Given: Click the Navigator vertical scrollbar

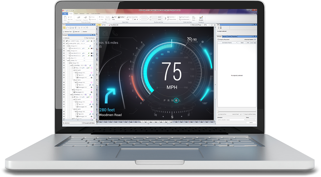Looking at the screenshot, I should tap(94, 79).
